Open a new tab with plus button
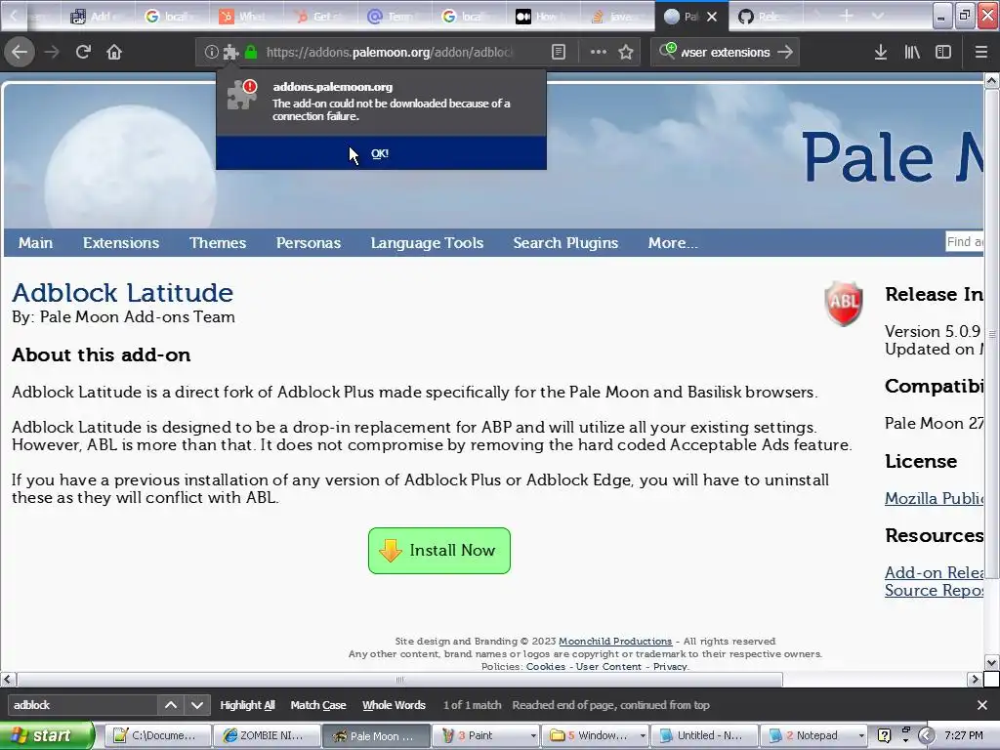 click(847, 16)
